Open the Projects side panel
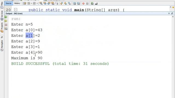 coord(2,27)
